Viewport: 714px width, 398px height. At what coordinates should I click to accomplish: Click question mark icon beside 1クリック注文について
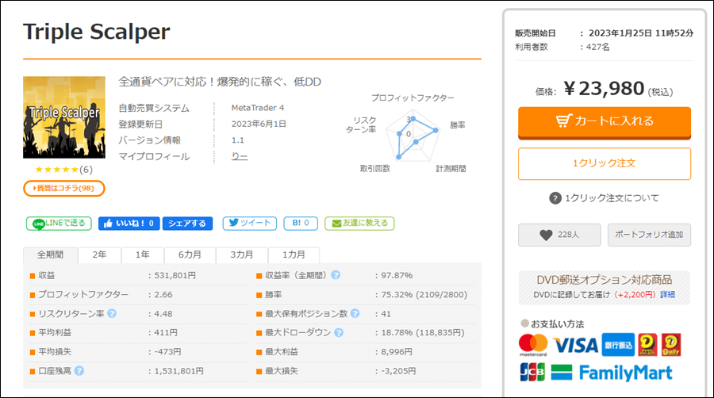click(555, 198)
